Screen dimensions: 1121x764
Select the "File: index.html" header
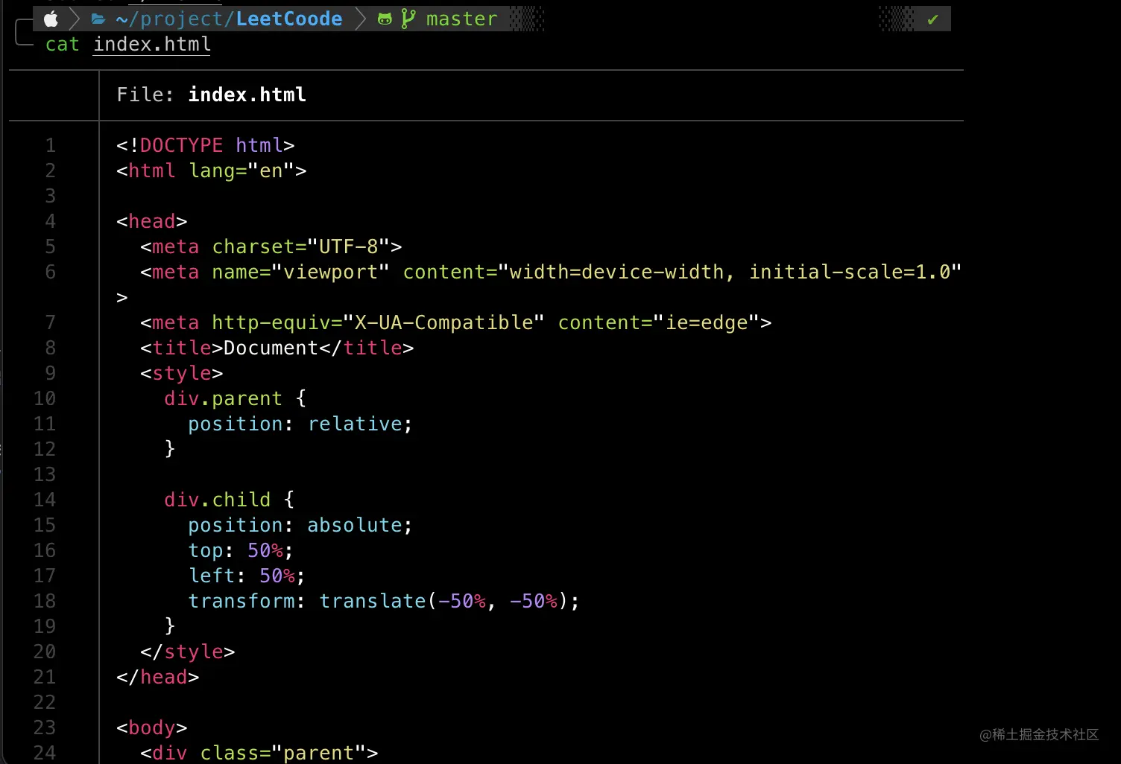211,95
